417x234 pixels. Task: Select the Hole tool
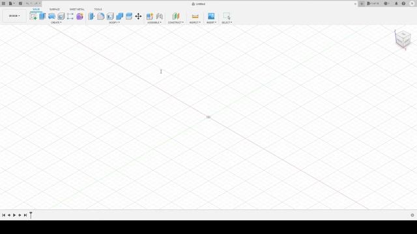(61, 16)
